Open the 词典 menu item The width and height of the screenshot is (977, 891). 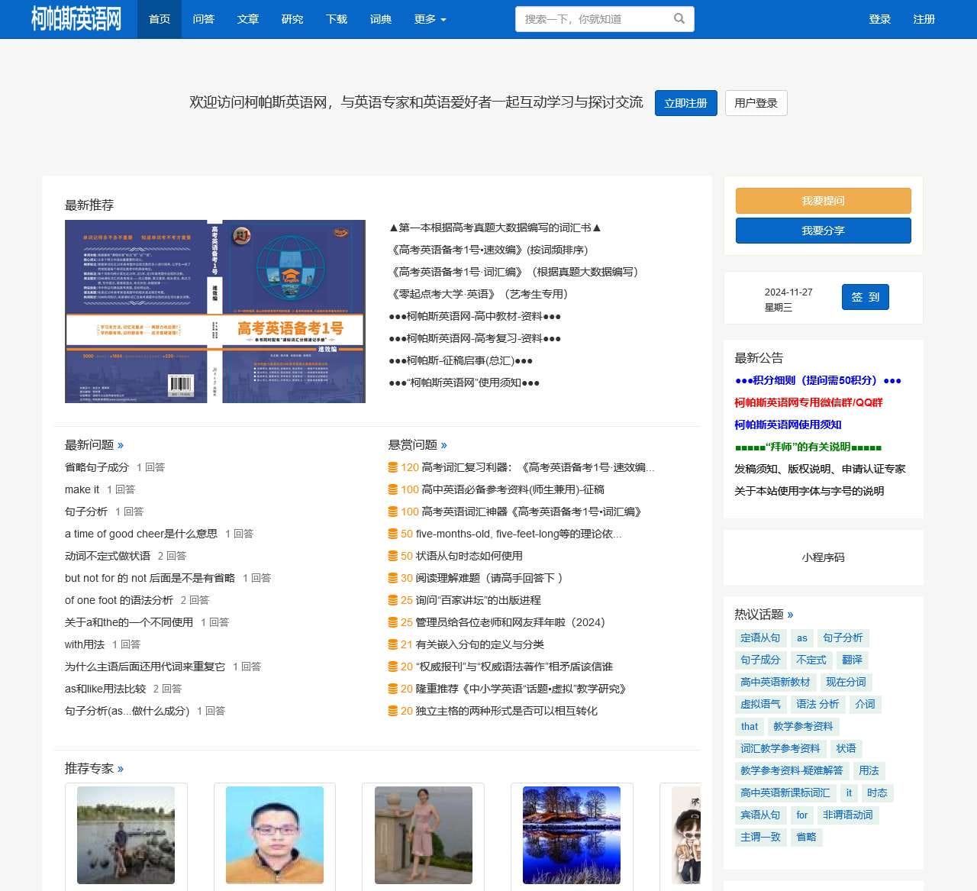[x=380, y=19]
